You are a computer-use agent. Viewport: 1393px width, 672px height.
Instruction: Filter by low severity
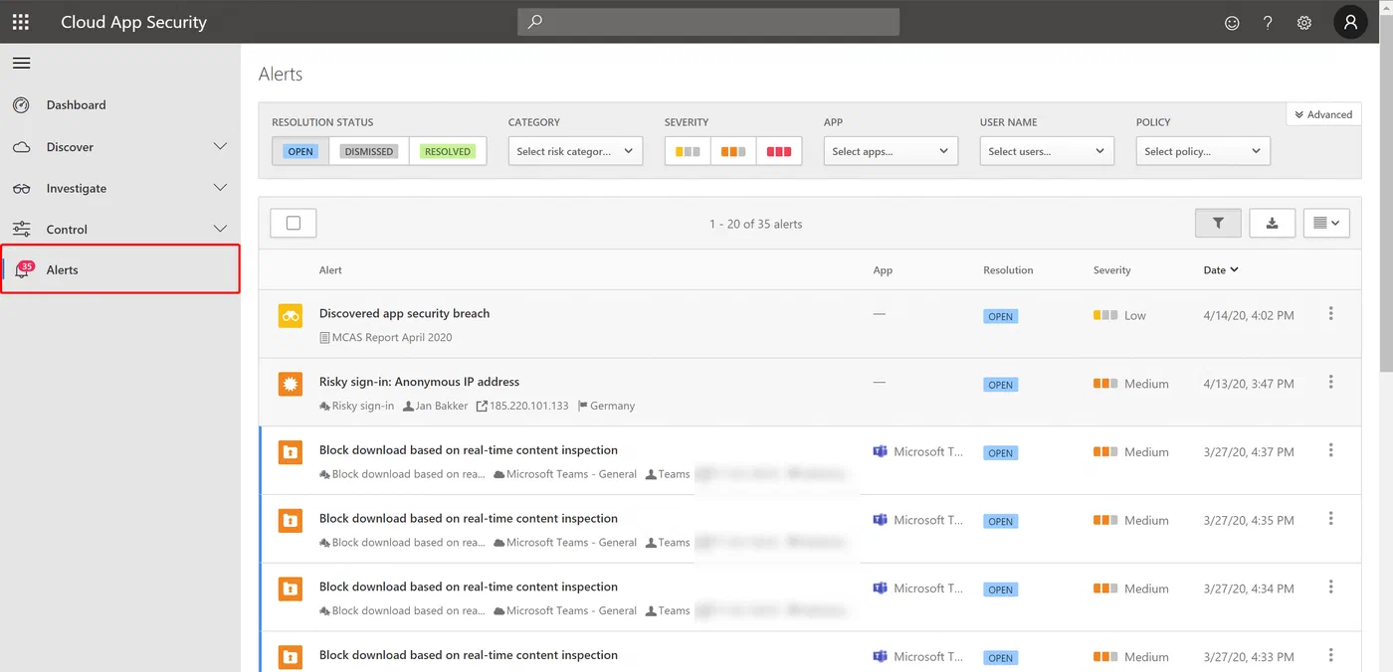(x=688, y=151)
